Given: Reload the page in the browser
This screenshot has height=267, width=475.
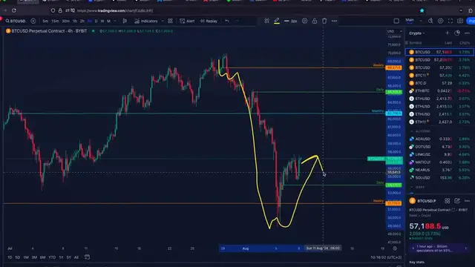Looking at the screenshot, I should [14, 10].
